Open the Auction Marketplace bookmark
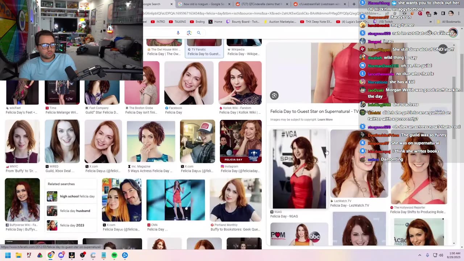464x261 pixels. pyautogui.click(x=280, y=22)
